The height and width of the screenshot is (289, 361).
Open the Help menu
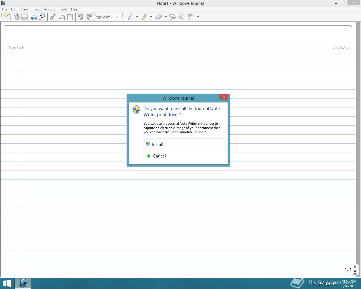tap(74, 9)
